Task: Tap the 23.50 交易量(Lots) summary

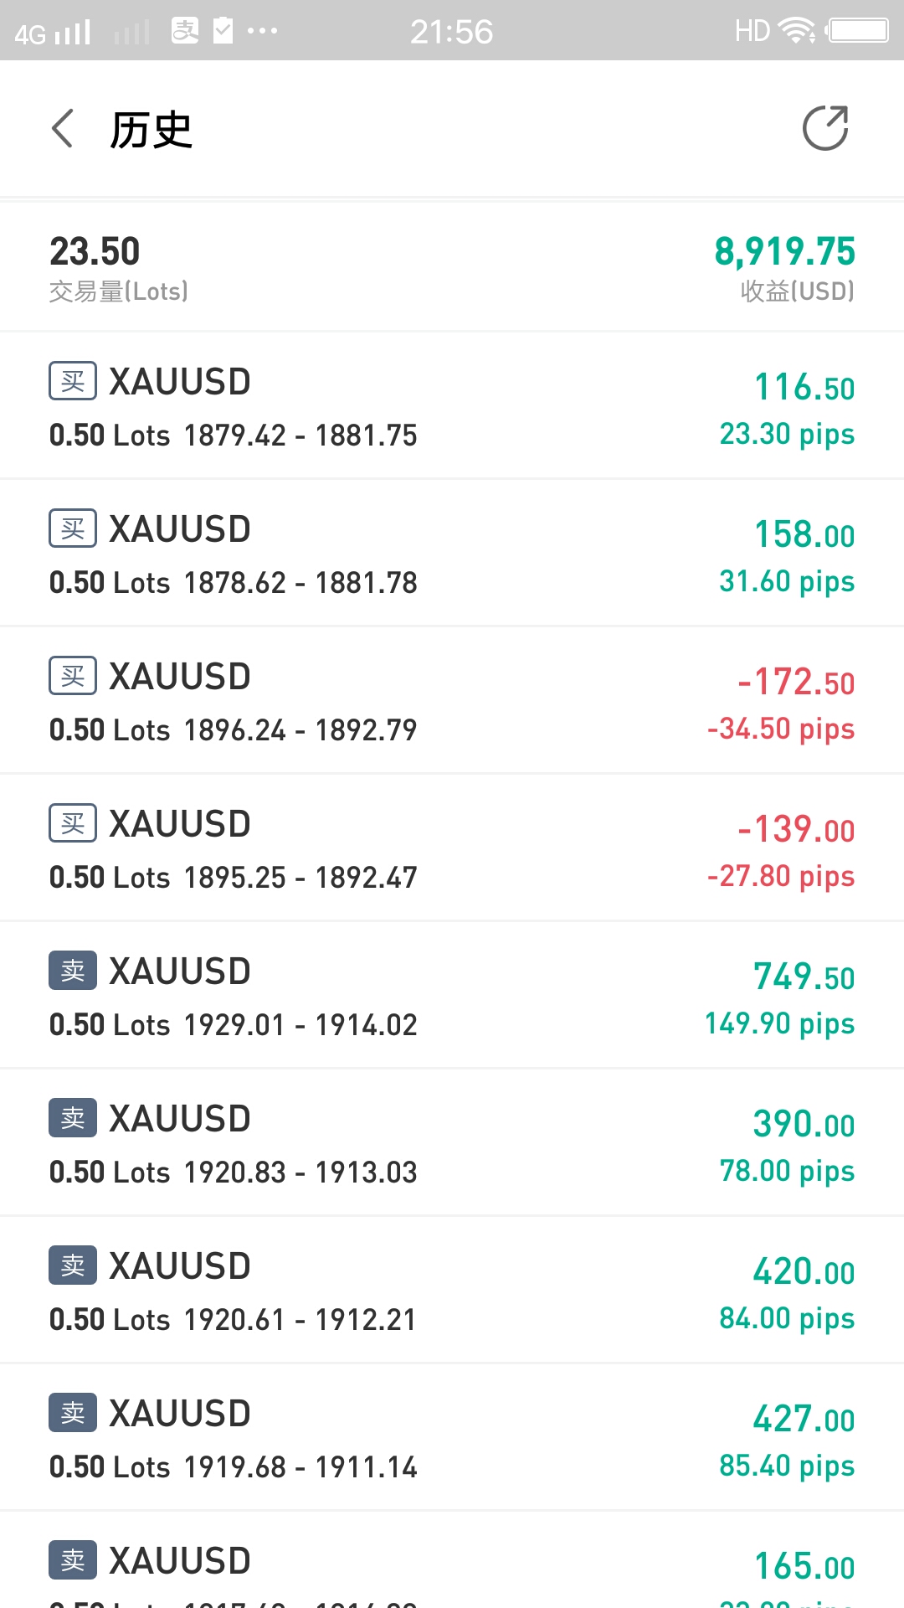Action: pyautogui.click(x=118, y=268)
